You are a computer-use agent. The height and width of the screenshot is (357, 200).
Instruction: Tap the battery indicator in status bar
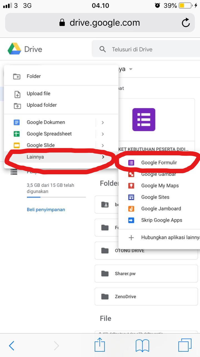click(186, 6)
